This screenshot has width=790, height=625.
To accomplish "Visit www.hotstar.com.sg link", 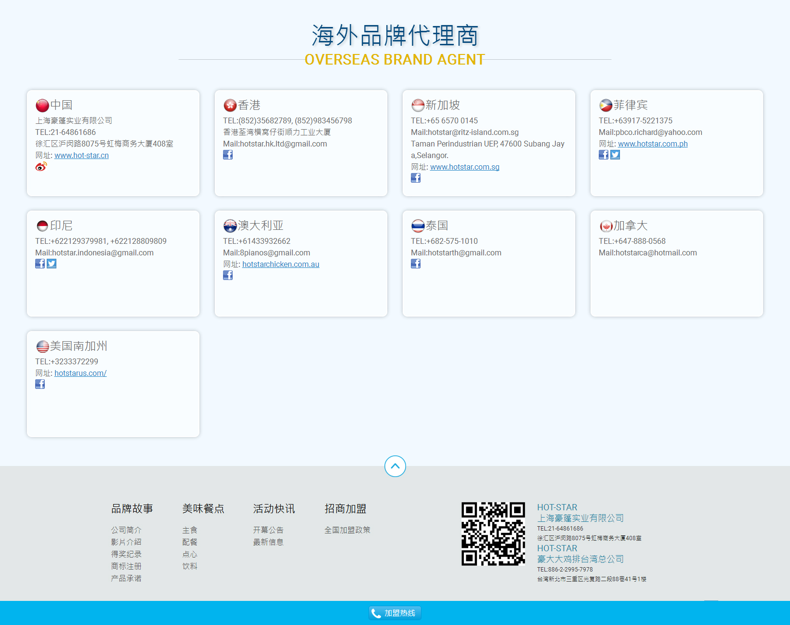I will click(465, 167).
